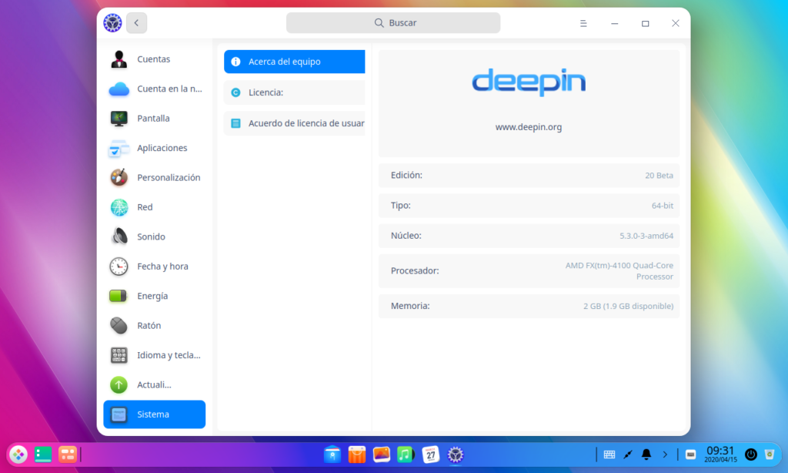Click the 2 GB memory value
Viewport: 788px width, 473px height.
(628, 307)
